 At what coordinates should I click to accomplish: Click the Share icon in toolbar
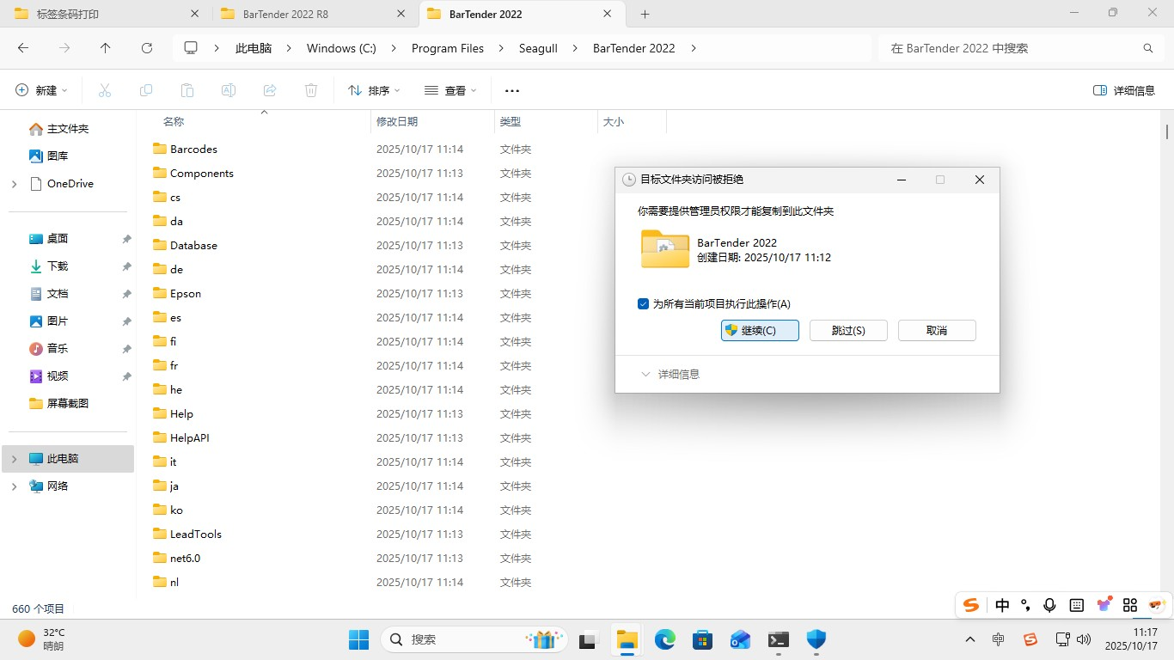pos(270,90)
